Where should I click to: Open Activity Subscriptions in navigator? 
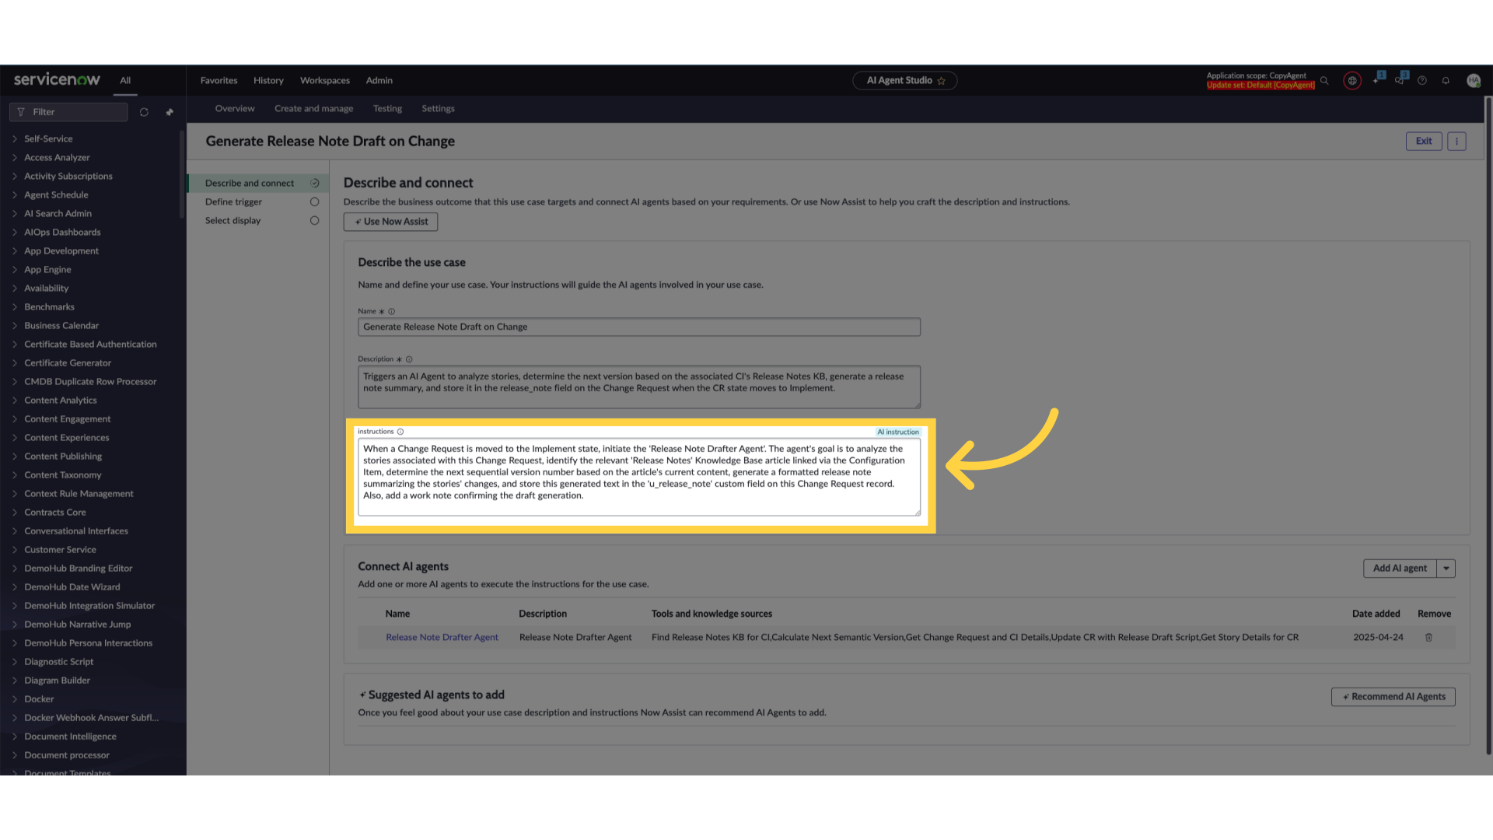[68, 177]
